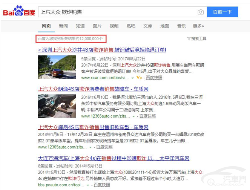This screenshot has height=190, width=250.
Task: Switch to the 视频 tab
Action: click(114, 26)
